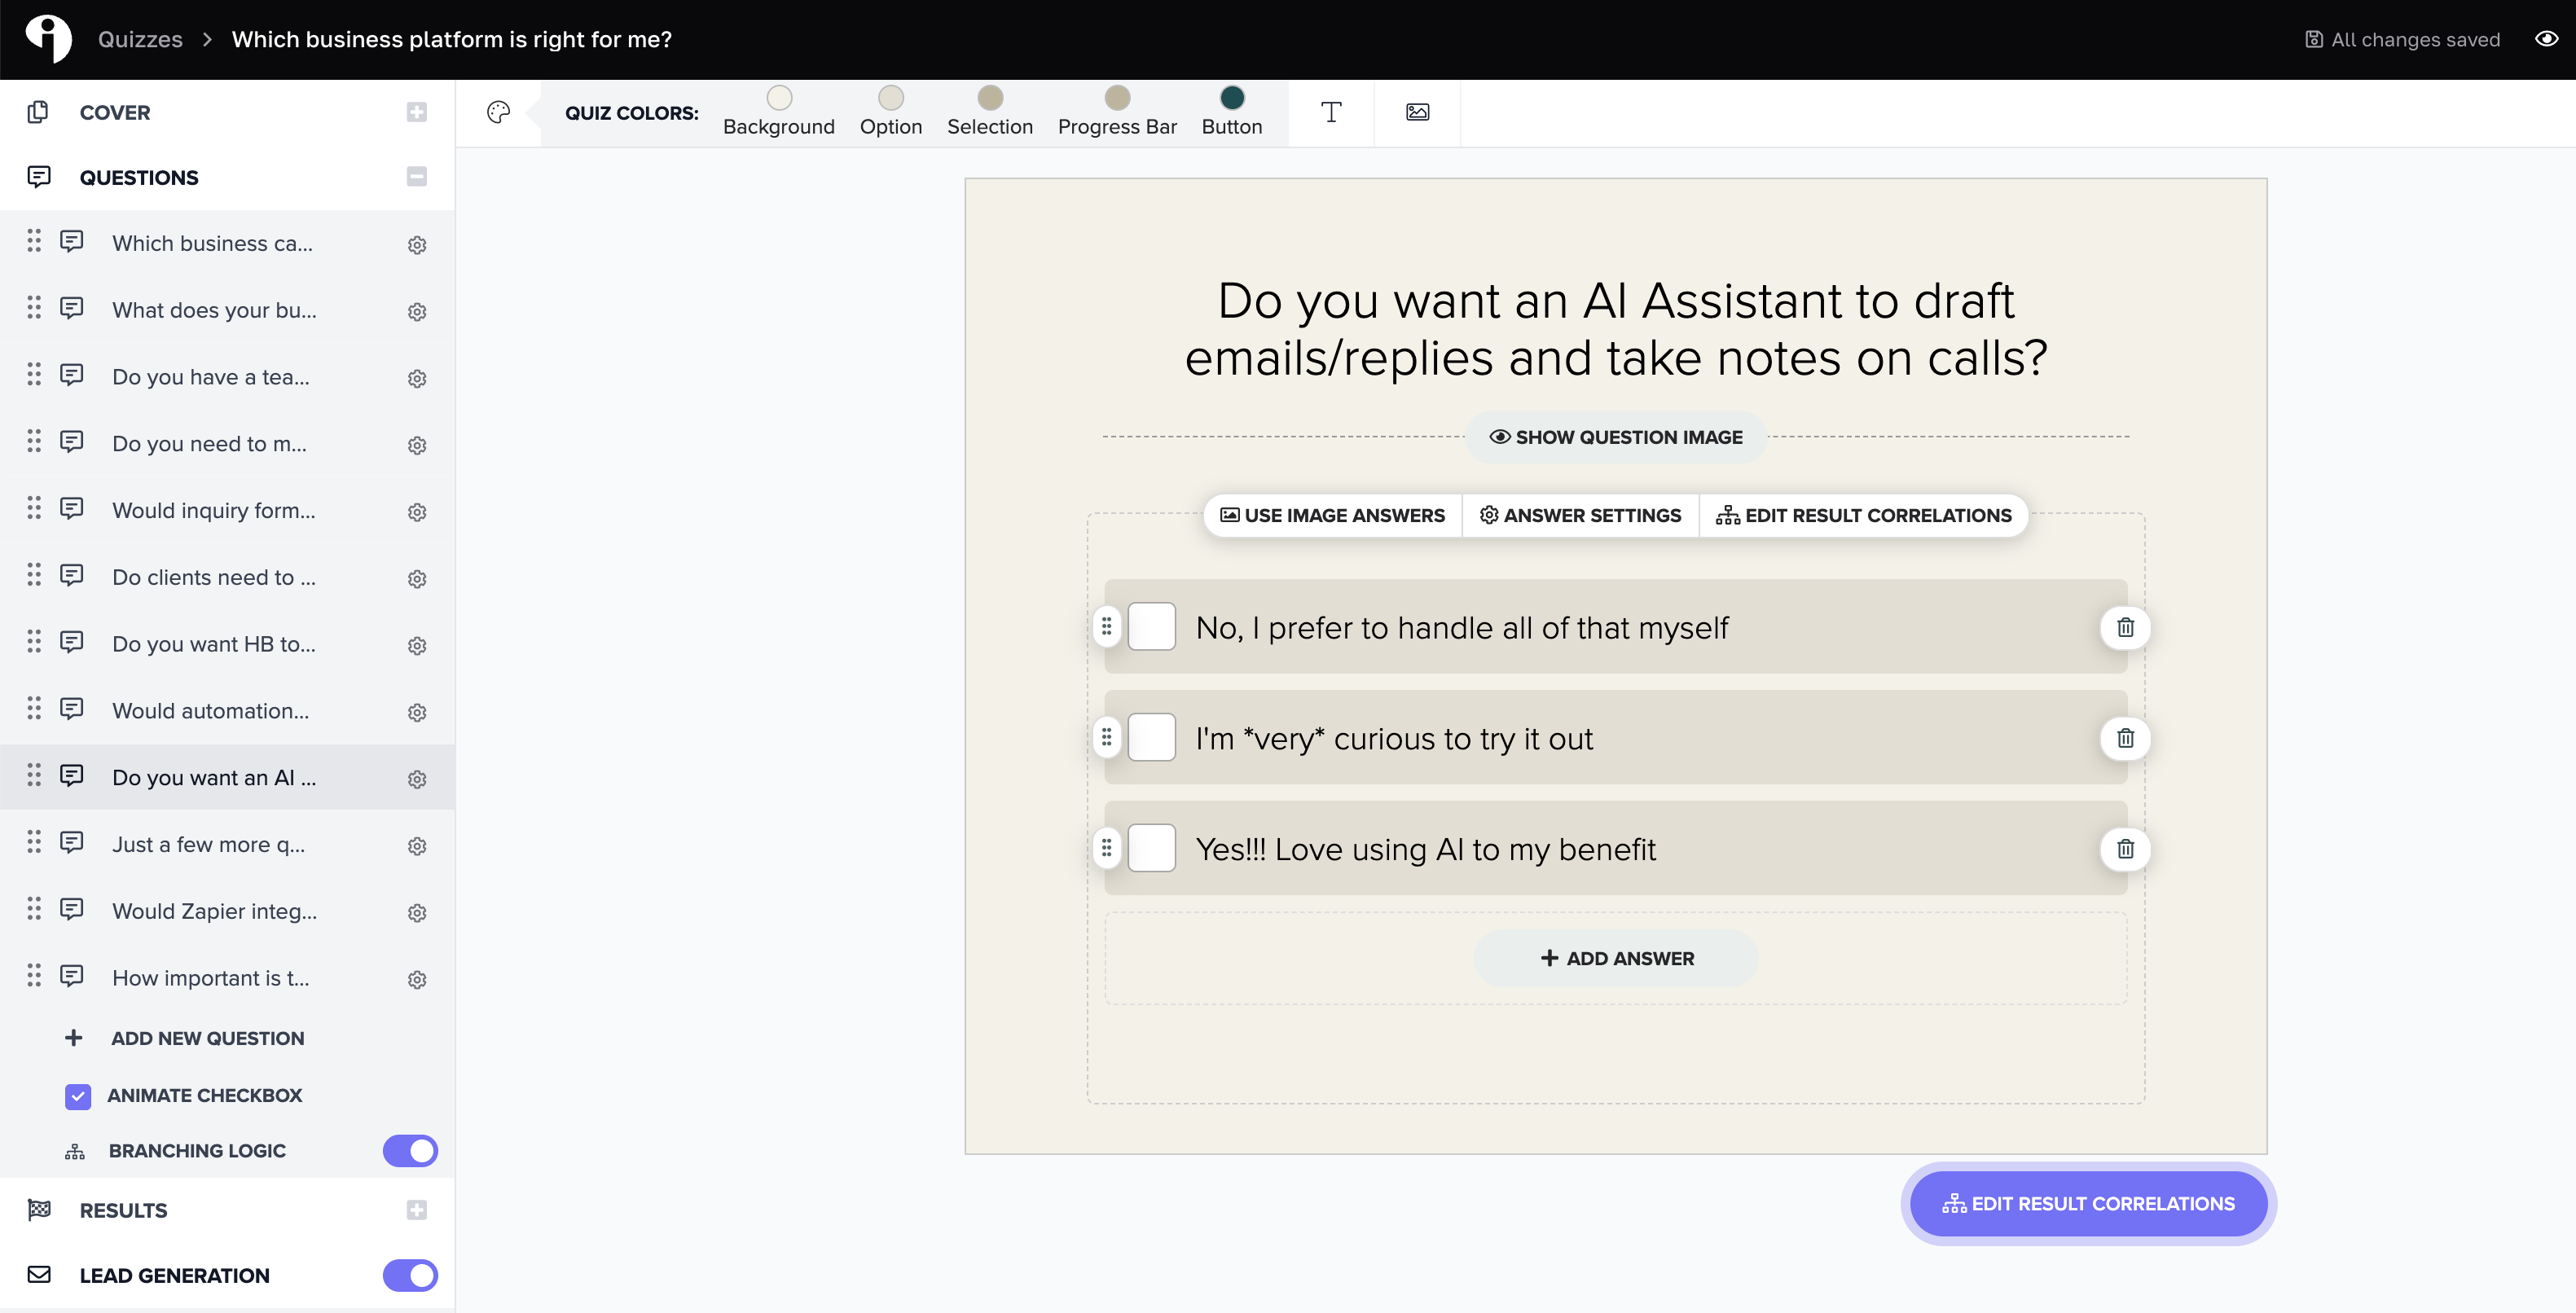Open the Answer Settings tab

pos(1580,515)
